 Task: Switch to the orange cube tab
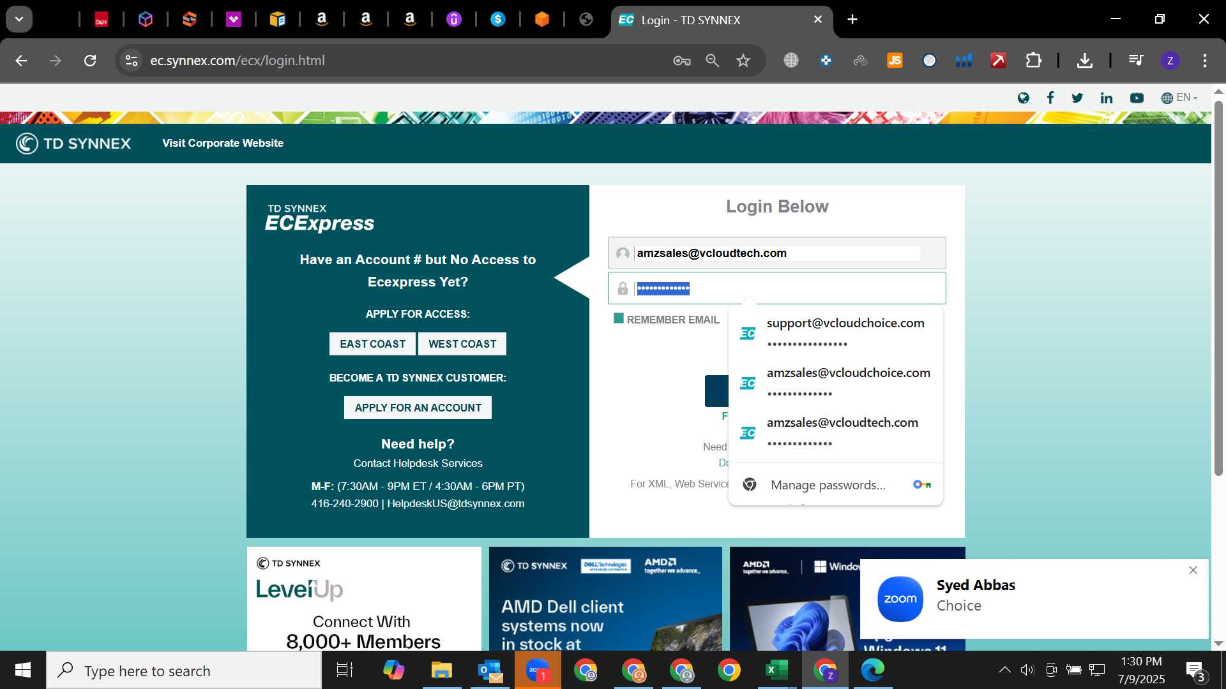point(542,20)
